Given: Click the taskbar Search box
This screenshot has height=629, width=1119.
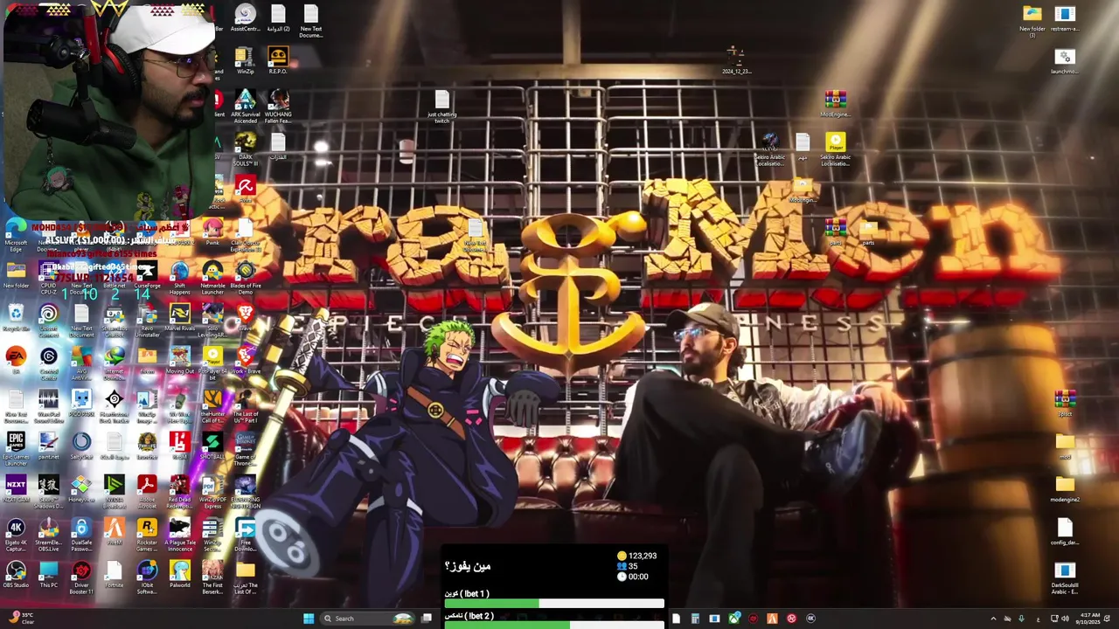Looking at the screenshot, I should (x=367, y=619).
